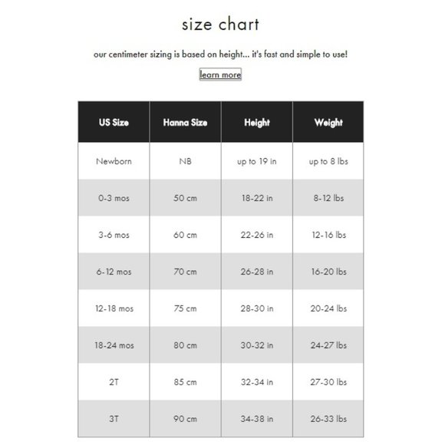Open the learn more link

click(x=220, y=74)
